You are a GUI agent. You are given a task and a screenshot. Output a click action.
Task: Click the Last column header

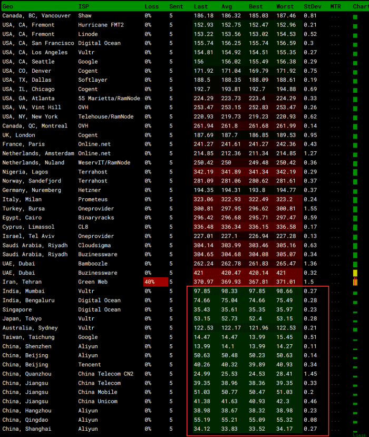point(201,6)
